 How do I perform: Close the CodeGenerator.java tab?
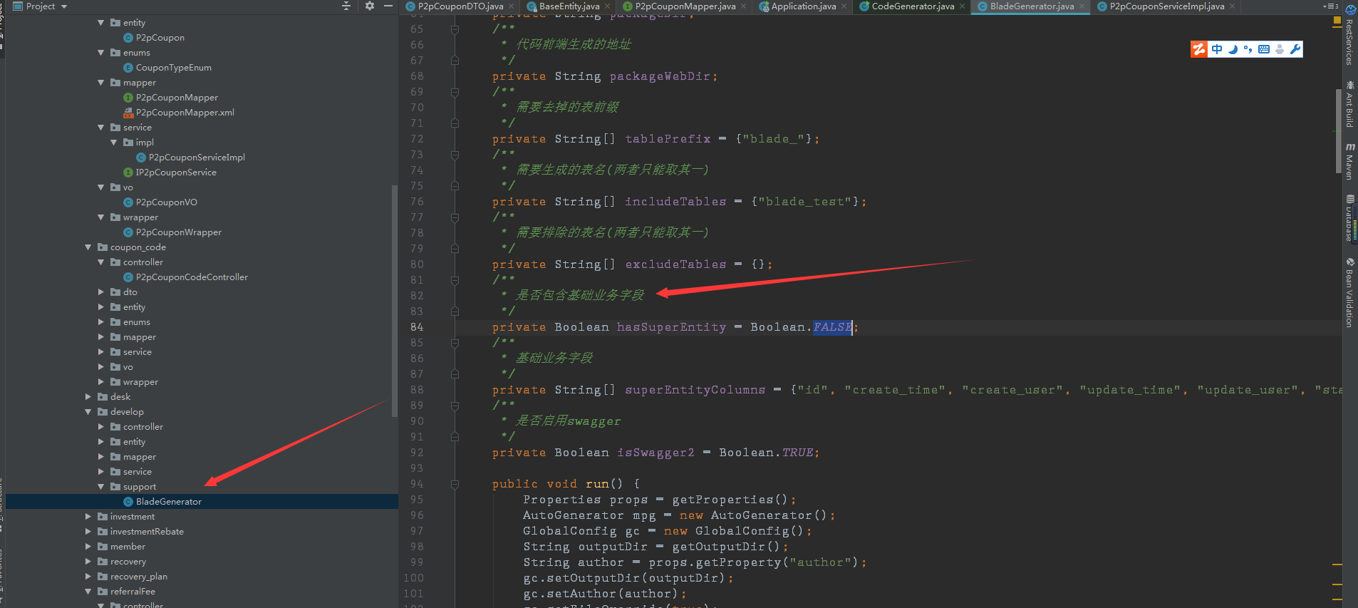(962, 6)
